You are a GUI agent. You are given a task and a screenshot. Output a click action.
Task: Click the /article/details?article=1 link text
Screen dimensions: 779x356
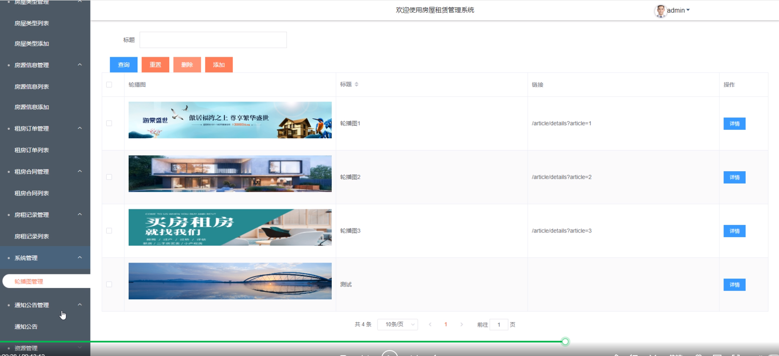coord(562,123)
